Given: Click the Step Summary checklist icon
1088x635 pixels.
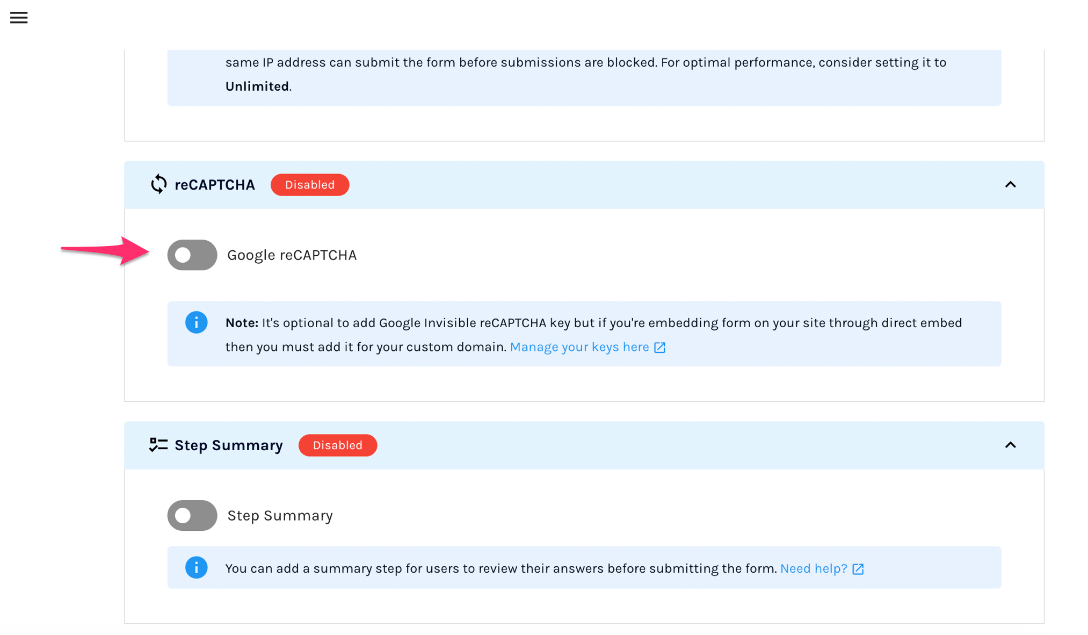Looking at the screenshot, I should pos(158,445).
